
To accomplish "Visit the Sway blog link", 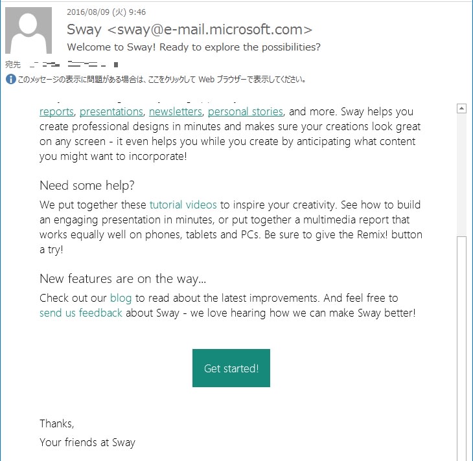I will coord(121,298).
